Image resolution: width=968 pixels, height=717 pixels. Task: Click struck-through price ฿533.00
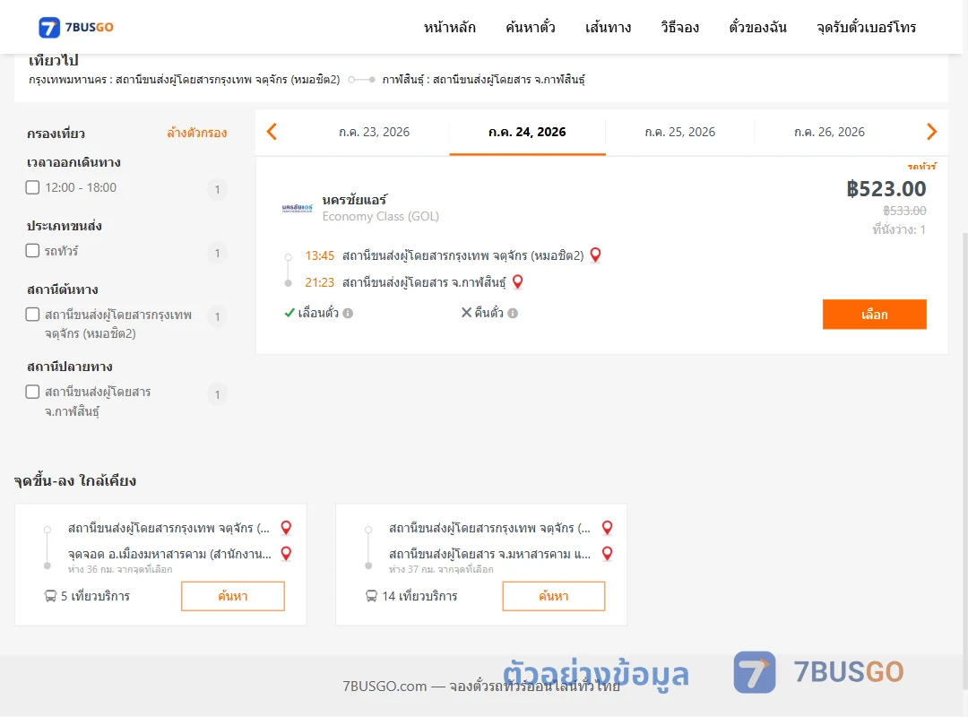tap(904, 211)
